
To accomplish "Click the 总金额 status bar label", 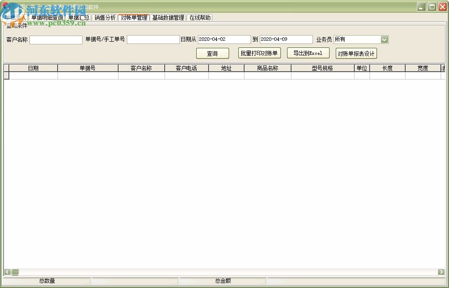I will 223,281.
